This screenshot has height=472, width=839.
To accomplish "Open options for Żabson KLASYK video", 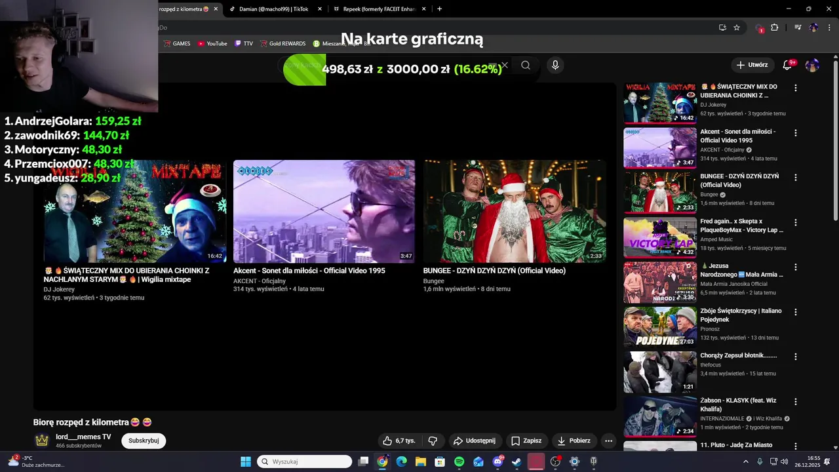I will (796, 402).
